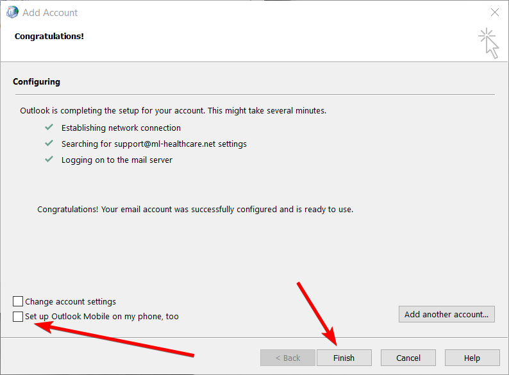509x375 pixels.
Task: Click the 'Configuring' section heading
Action: [x=37, y=82]
